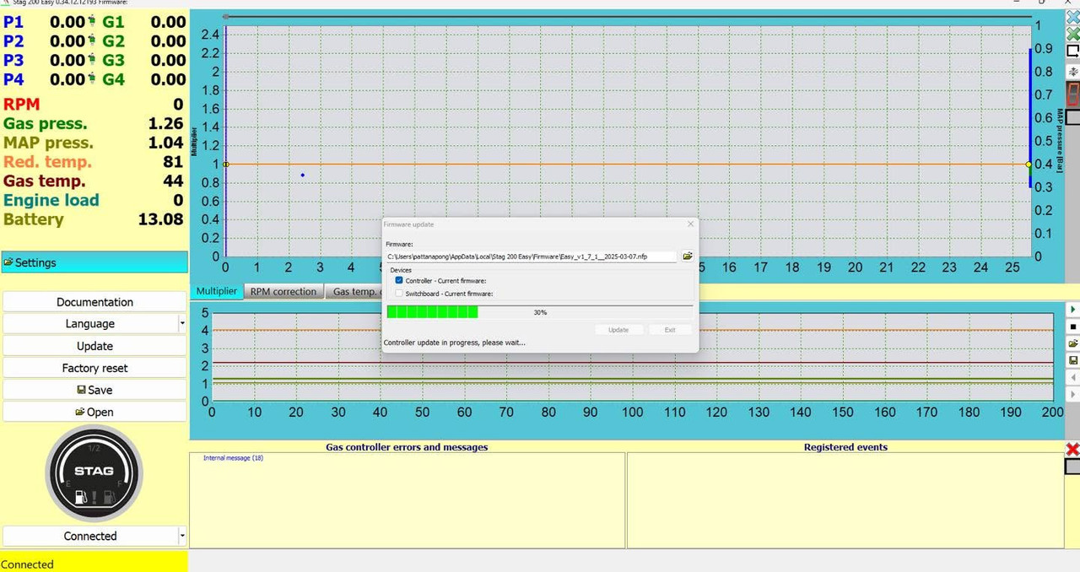Open the RPM correction tab
The width and height of the screenshot is (1080, 572).
pyautogui.click(x=283, y=292)
